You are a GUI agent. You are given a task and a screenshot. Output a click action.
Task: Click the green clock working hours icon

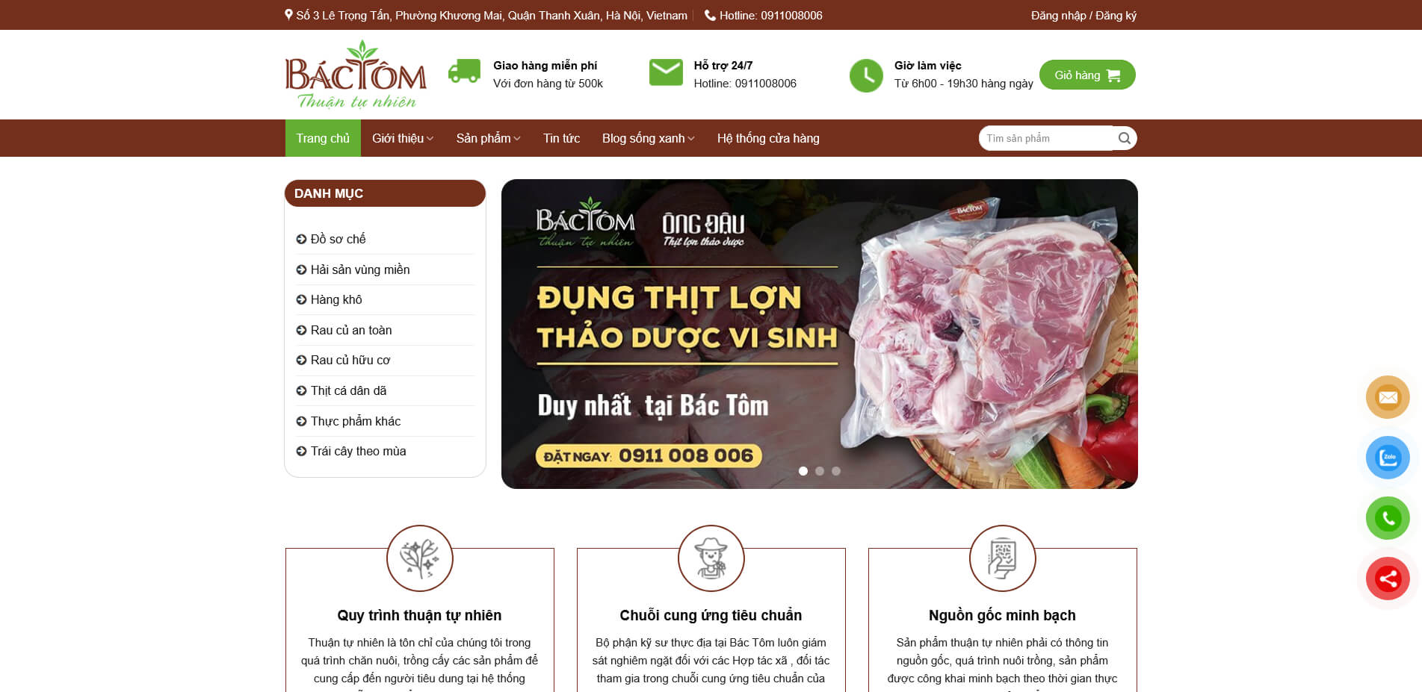coord(866,75)
